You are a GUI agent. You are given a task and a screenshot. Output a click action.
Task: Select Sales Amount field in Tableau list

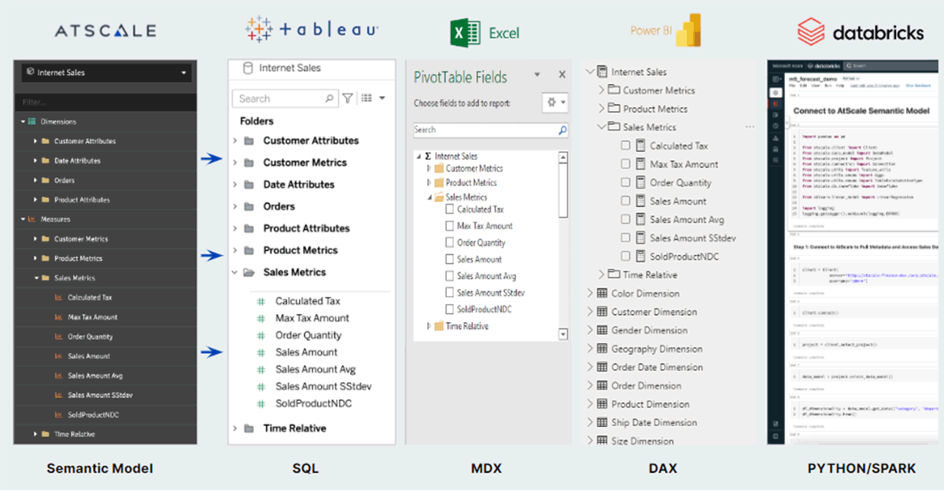pyautogui.click(x=306, y=352)
